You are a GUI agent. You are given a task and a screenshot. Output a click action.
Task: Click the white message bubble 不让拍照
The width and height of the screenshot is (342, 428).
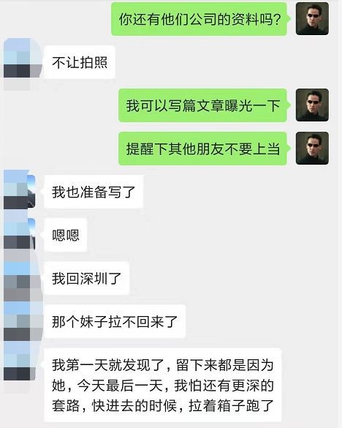80,62
